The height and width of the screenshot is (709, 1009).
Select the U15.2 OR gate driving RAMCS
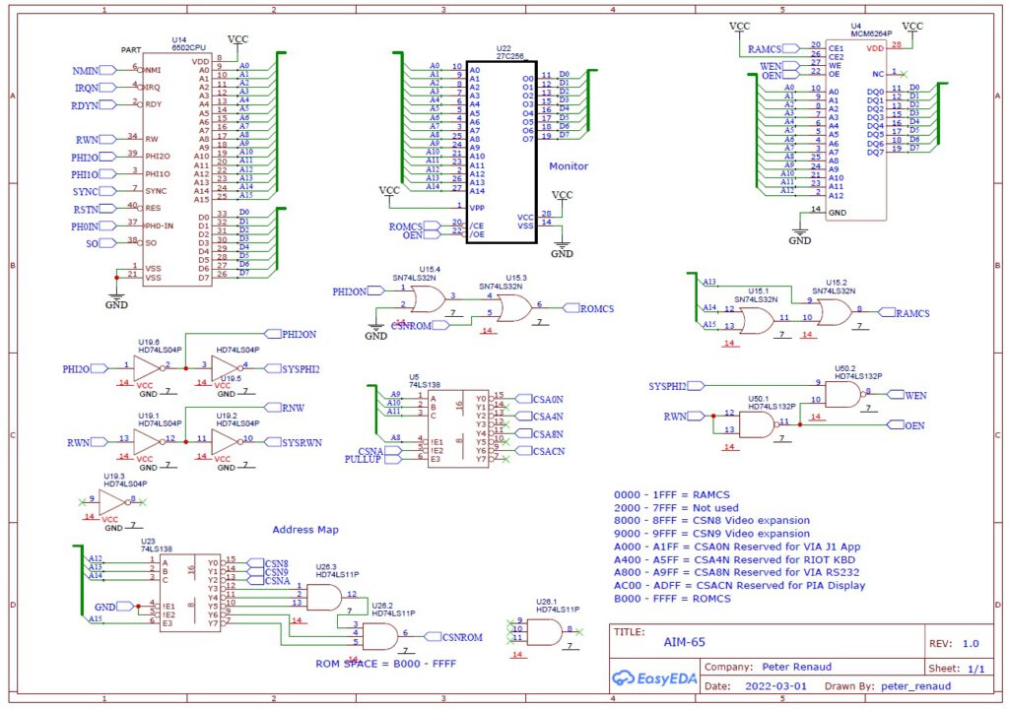[834, 312]
